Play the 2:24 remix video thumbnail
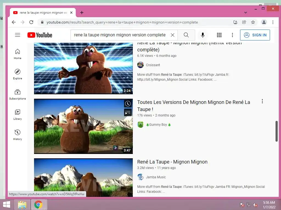Screen dimensions: 281x210 [x=83, y=68]
